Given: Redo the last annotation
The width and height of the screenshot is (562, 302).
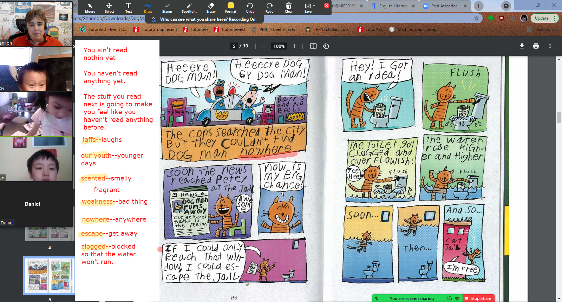Looking at the screenshot, I should (x=269, y=8).
